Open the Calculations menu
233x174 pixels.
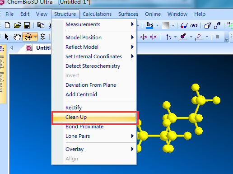click(97, 14)
